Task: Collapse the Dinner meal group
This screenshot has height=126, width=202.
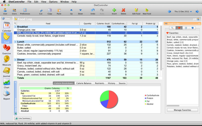Action: pyautogui.click(x=15, y=60)
